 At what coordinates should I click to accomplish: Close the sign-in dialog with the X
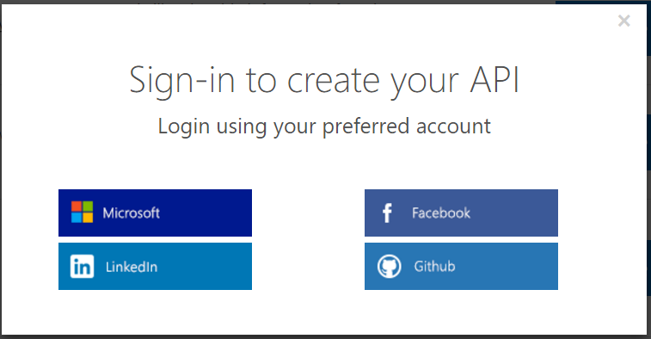623,21
